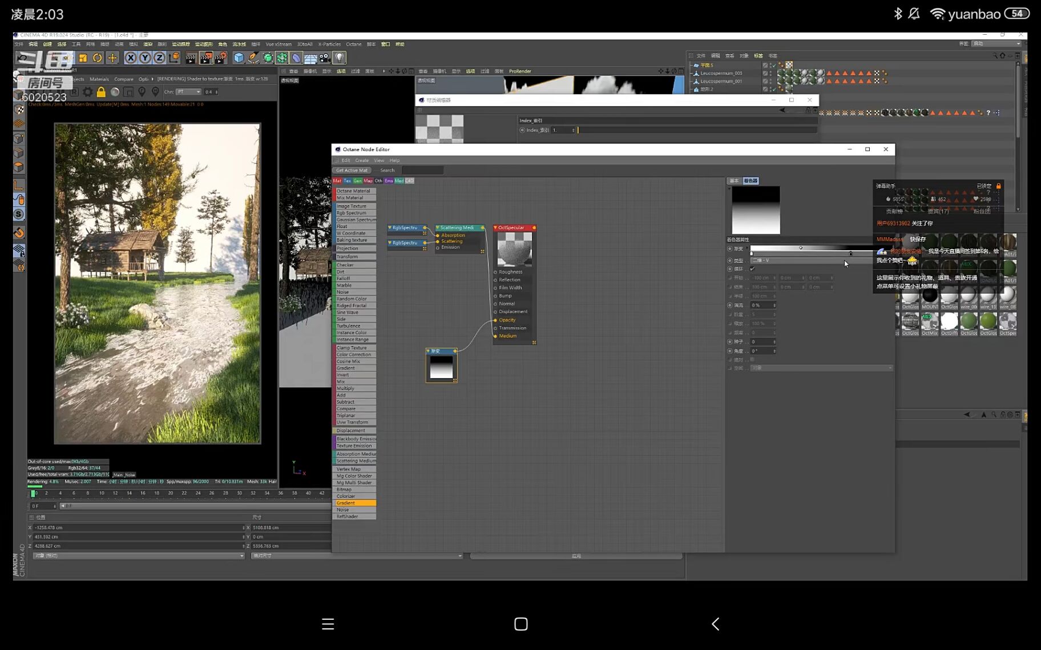The image size is (1041, 650).
Task: Open the Chn PT channel dropdown
Action: tap(188, 92)
